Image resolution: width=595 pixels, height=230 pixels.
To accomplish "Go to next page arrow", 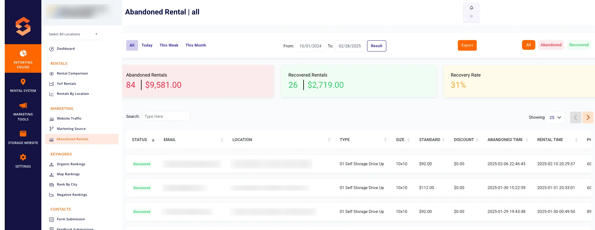I will click(x=588, y=118).
